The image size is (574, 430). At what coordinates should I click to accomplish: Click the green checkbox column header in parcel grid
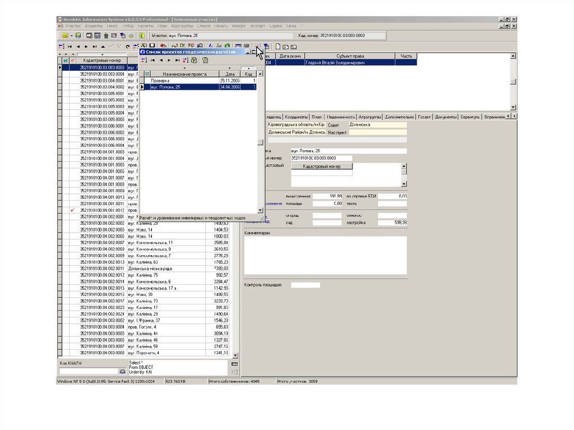[x=65, y=61]
